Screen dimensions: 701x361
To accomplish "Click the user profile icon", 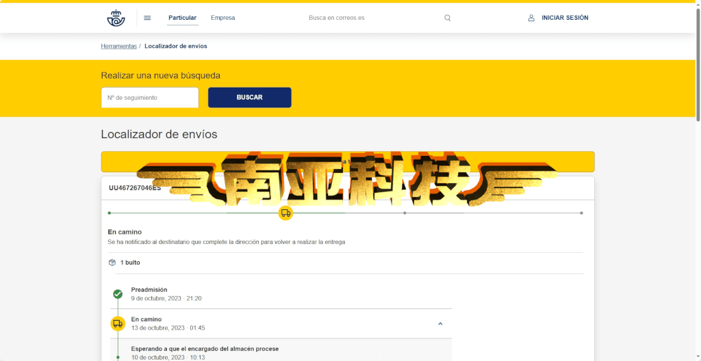I will point(531,18).
